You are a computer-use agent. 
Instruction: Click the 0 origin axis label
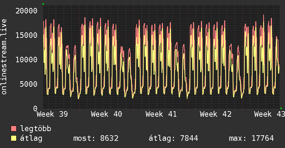click(35, 108)
